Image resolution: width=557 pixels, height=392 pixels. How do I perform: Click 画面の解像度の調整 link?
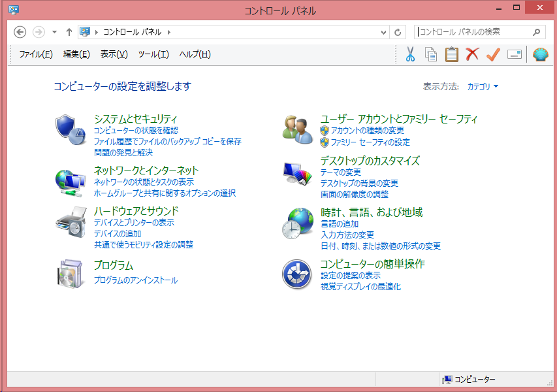(x=355, y=194)
